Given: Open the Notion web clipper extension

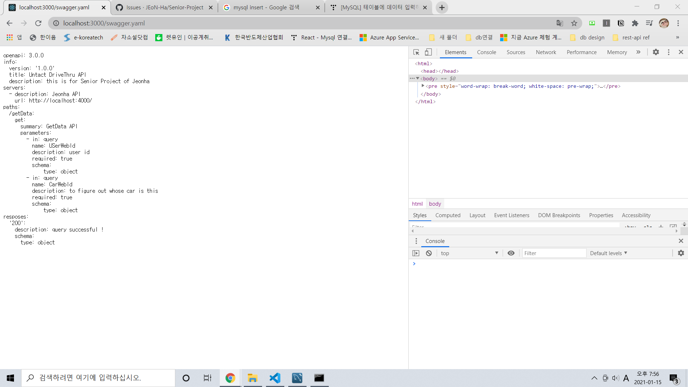Looking at the screenshot, I should point(621,23).
